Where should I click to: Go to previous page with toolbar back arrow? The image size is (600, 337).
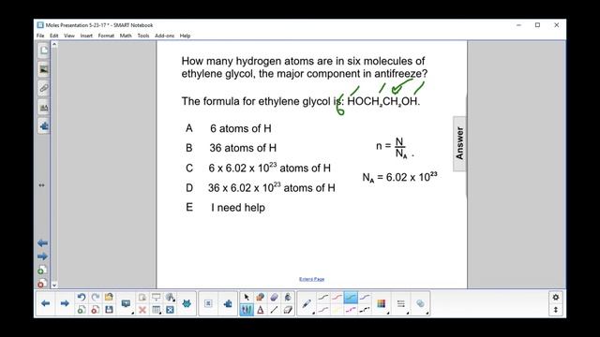(46, 303)
